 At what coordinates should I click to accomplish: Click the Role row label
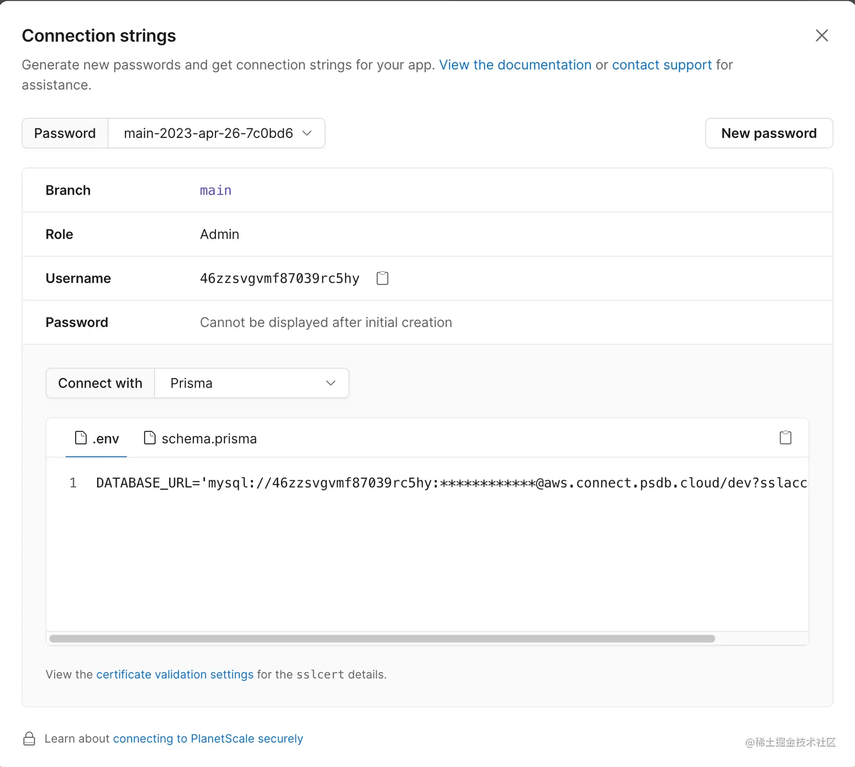point(59,234)
